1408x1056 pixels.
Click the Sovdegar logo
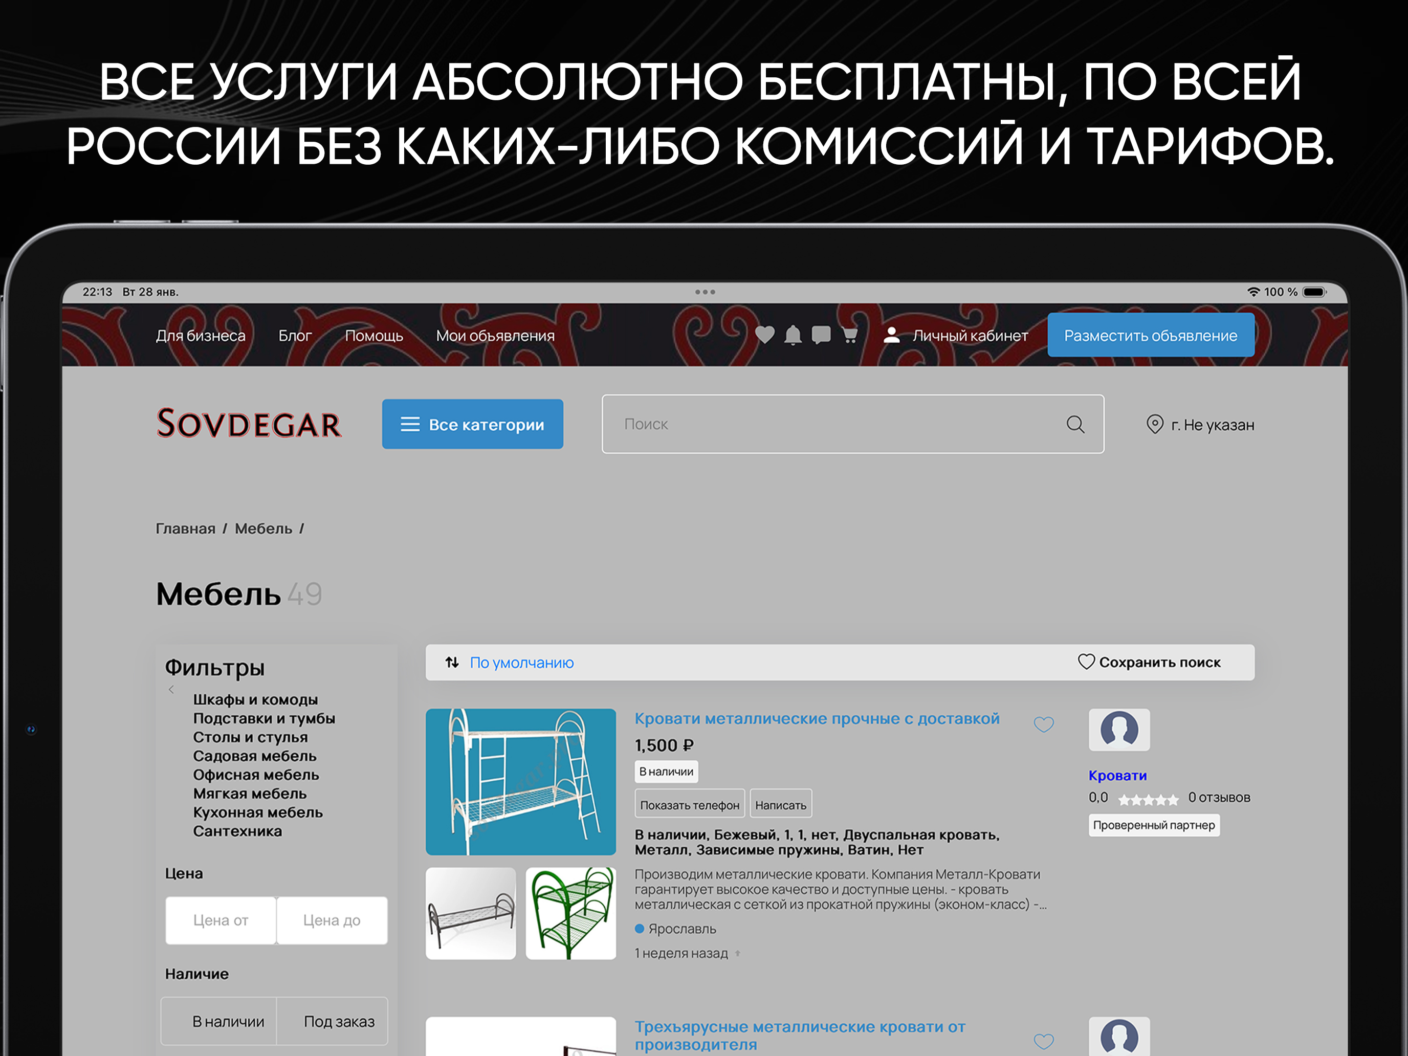pyautogui.click(x=249, y=424)
